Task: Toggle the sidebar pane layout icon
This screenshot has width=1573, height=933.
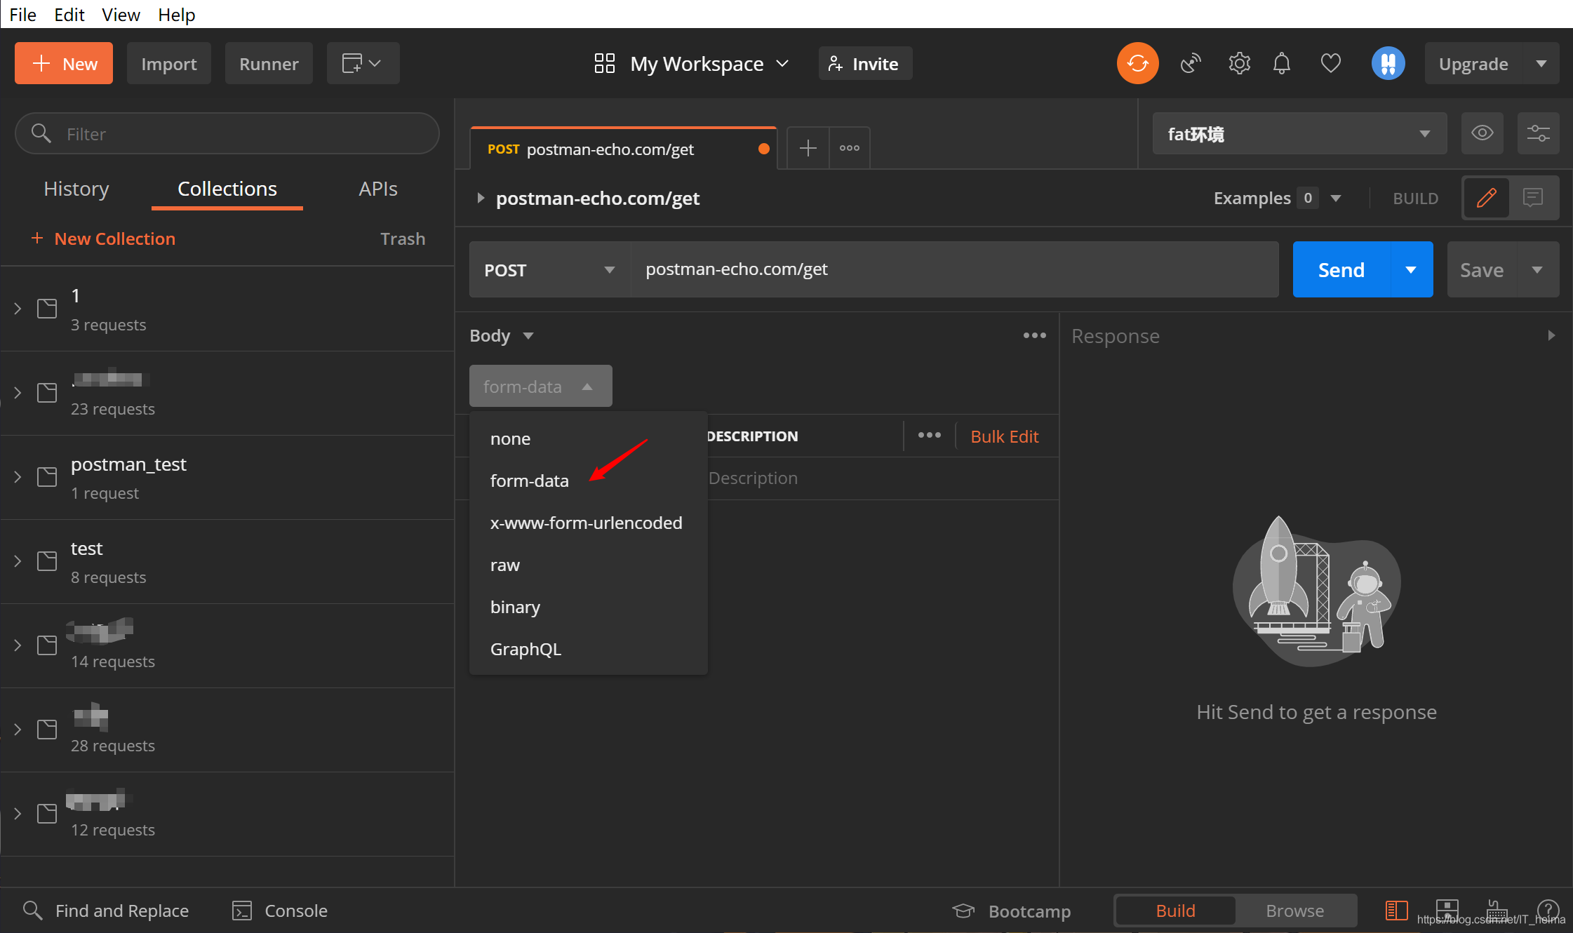Action: (1396, 911)
